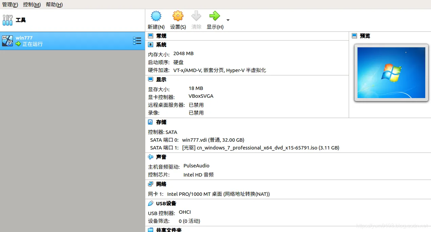Click the Preview (预览) panel icon
Viewport: 431px width, 232px height.
coord(354,36)
